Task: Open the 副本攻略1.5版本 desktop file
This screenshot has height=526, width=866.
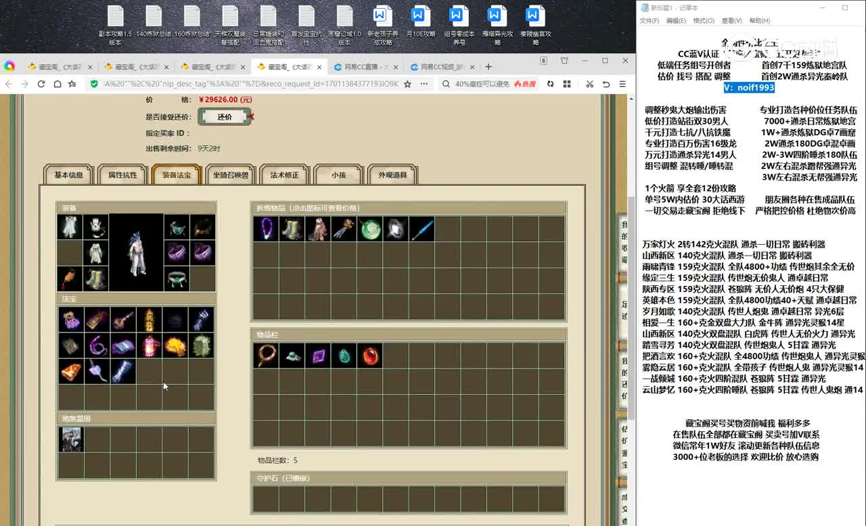Action: [115, 26]
